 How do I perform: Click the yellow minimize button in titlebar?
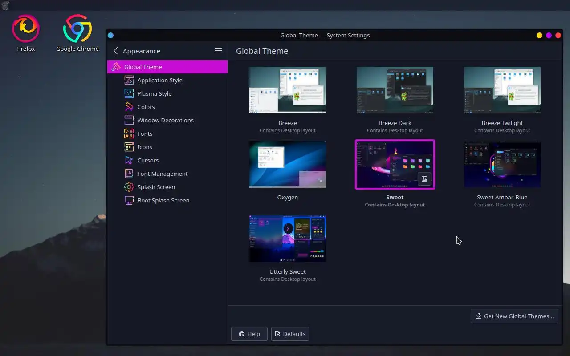pos(539,36)
